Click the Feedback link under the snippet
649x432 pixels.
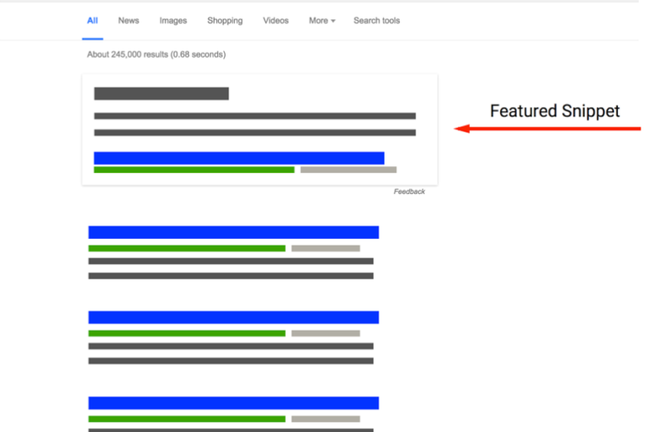click(x=409, y=192)
